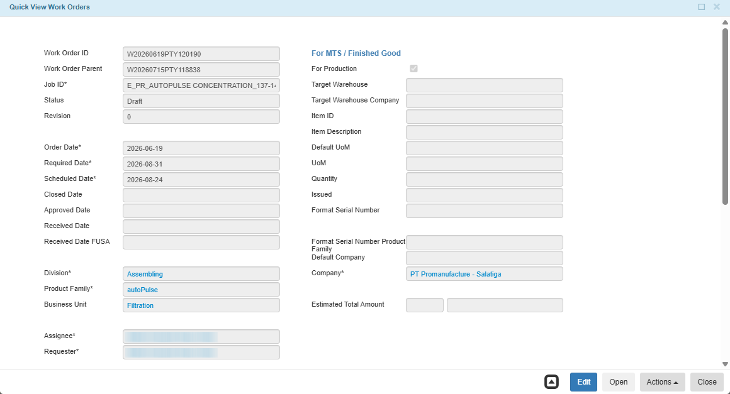
Task: Click the Target Warehouse Company field
Action: (x=484, y=101)
